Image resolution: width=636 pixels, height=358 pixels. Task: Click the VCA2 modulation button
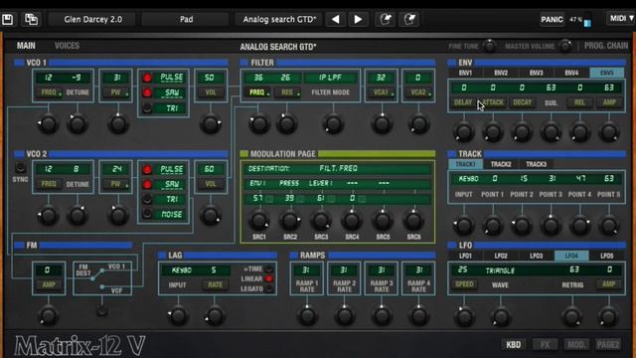point(419,92)
